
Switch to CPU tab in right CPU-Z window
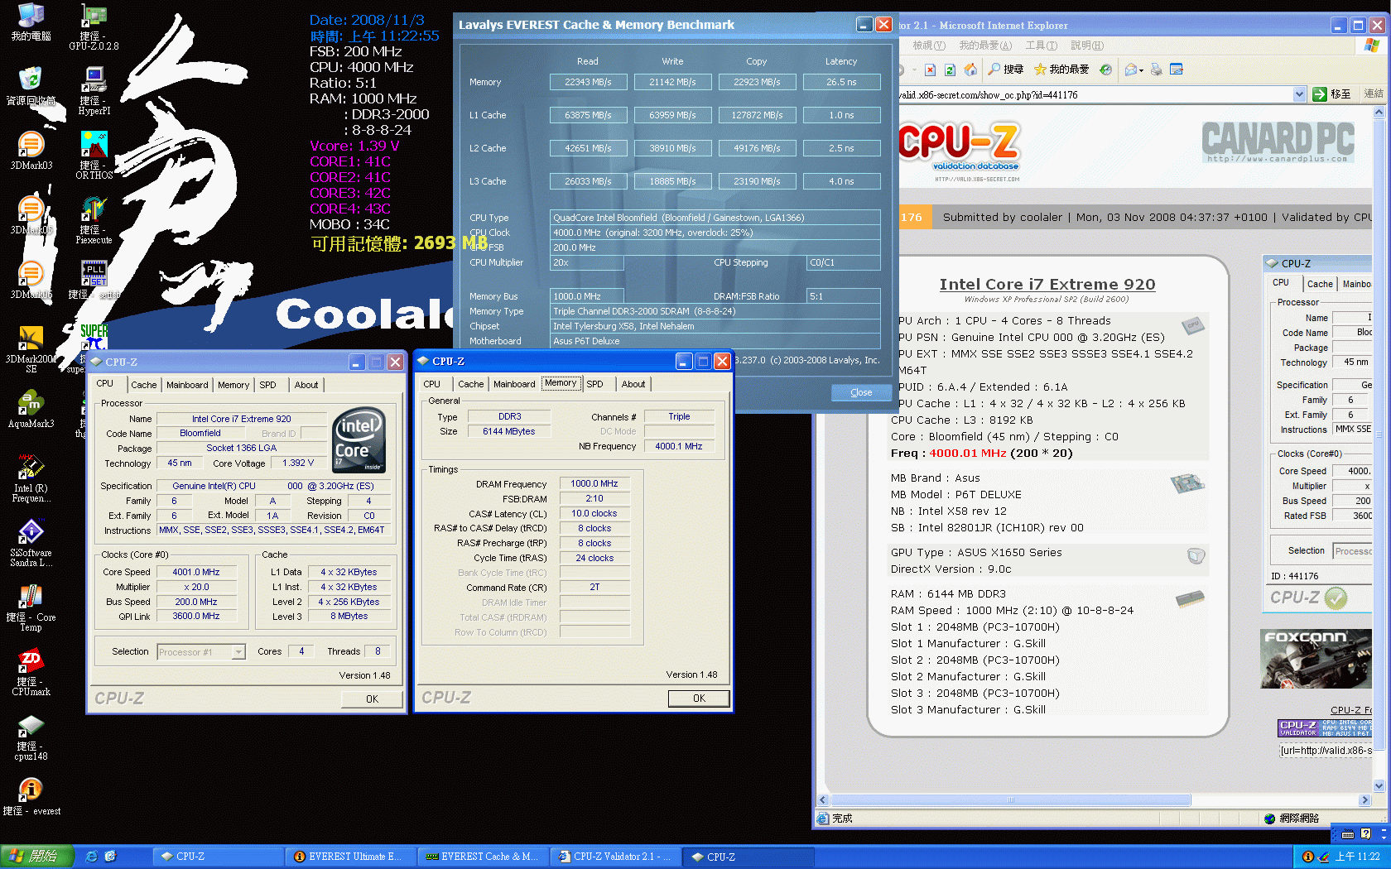431,384
